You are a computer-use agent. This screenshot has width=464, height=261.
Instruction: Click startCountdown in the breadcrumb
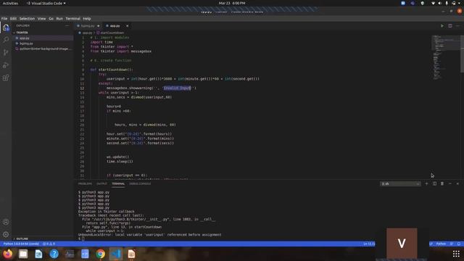[x=112, y=33]
